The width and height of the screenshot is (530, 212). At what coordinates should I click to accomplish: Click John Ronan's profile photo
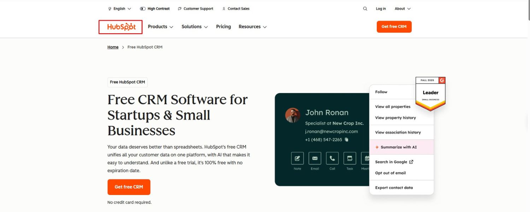coord(293,115)
